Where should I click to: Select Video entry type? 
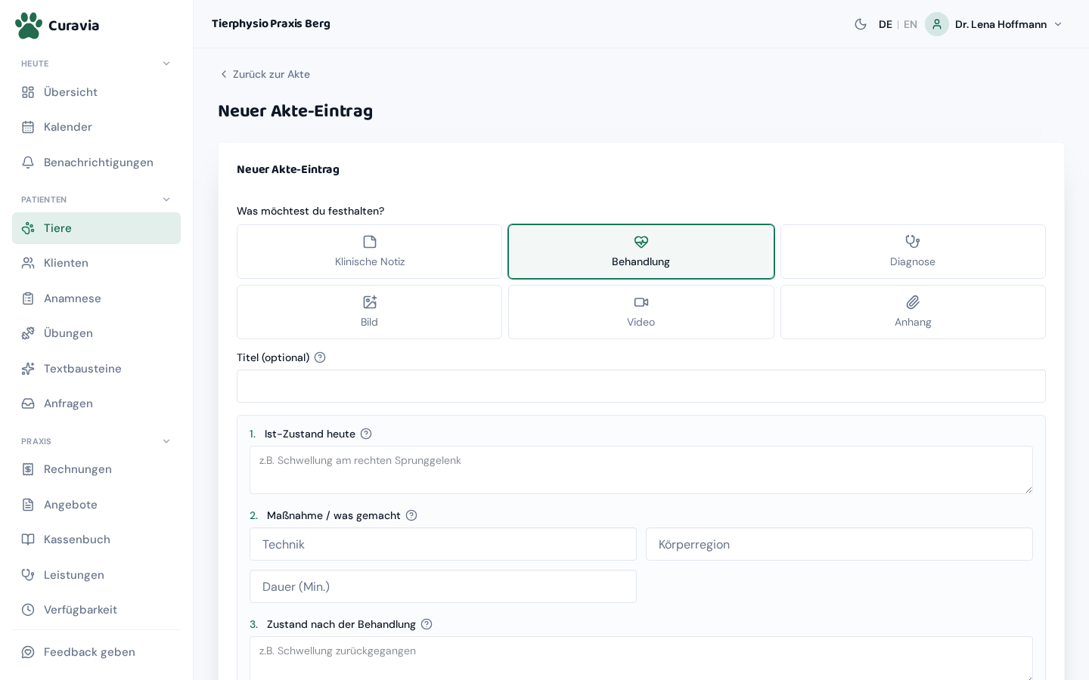point(641,312)
